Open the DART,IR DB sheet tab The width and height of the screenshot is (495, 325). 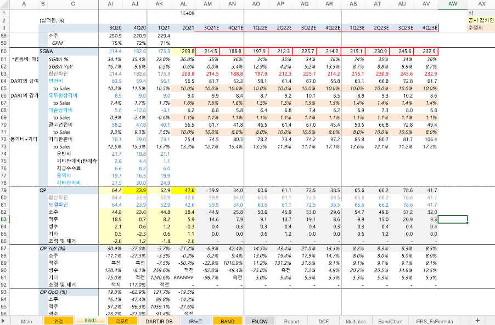[159, 321]
